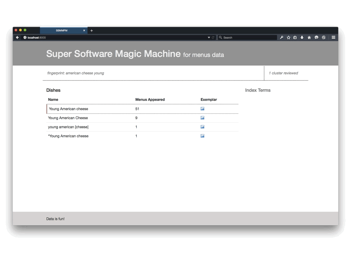Open exemplar image for young american [cheese]
Image resolution: width=351 pixels, height=263 pixels.
click(202, 127)
